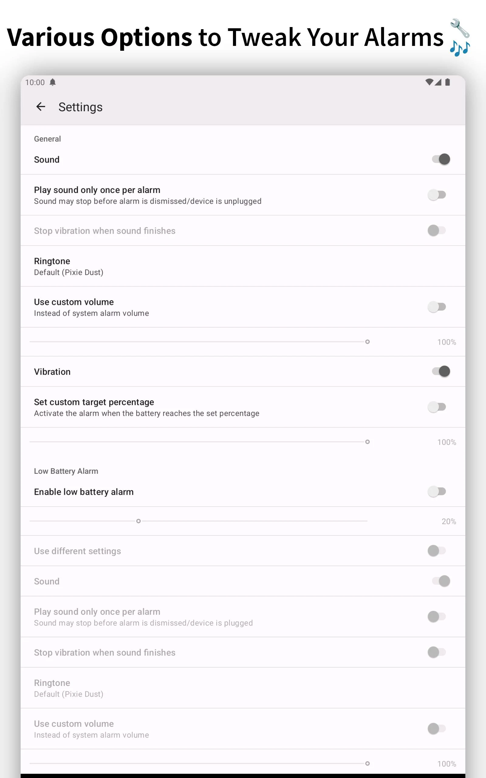Tap the back arrow in Settings header

(41, 107)
